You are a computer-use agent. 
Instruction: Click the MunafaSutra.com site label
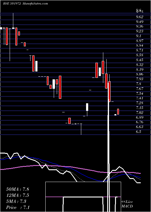35,4
